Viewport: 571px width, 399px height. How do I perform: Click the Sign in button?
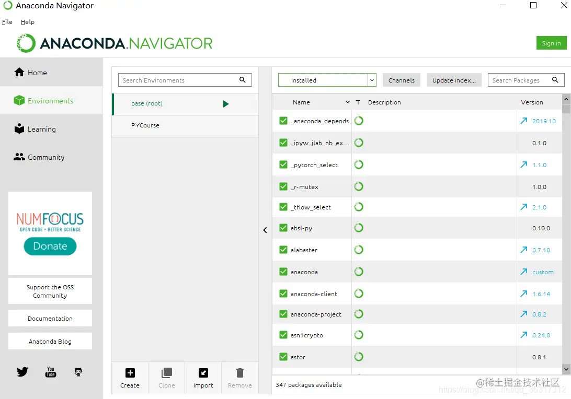[x=551, y=43]
